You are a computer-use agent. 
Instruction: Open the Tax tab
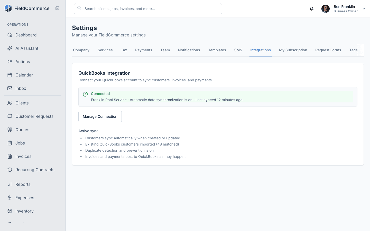pyautogui.click(x=124, y=50)
